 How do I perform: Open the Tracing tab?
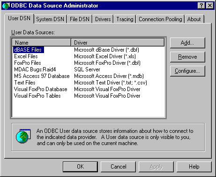tap(125, 19)
